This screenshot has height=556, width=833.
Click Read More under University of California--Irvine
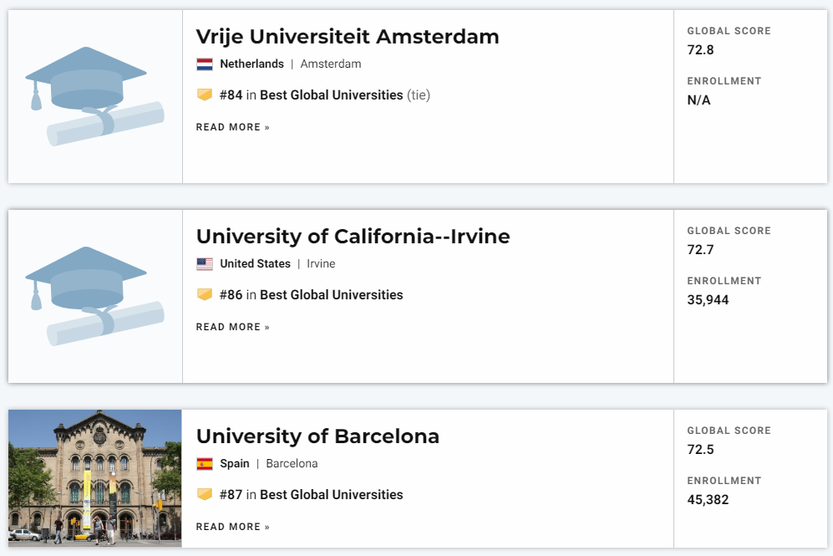232,327
